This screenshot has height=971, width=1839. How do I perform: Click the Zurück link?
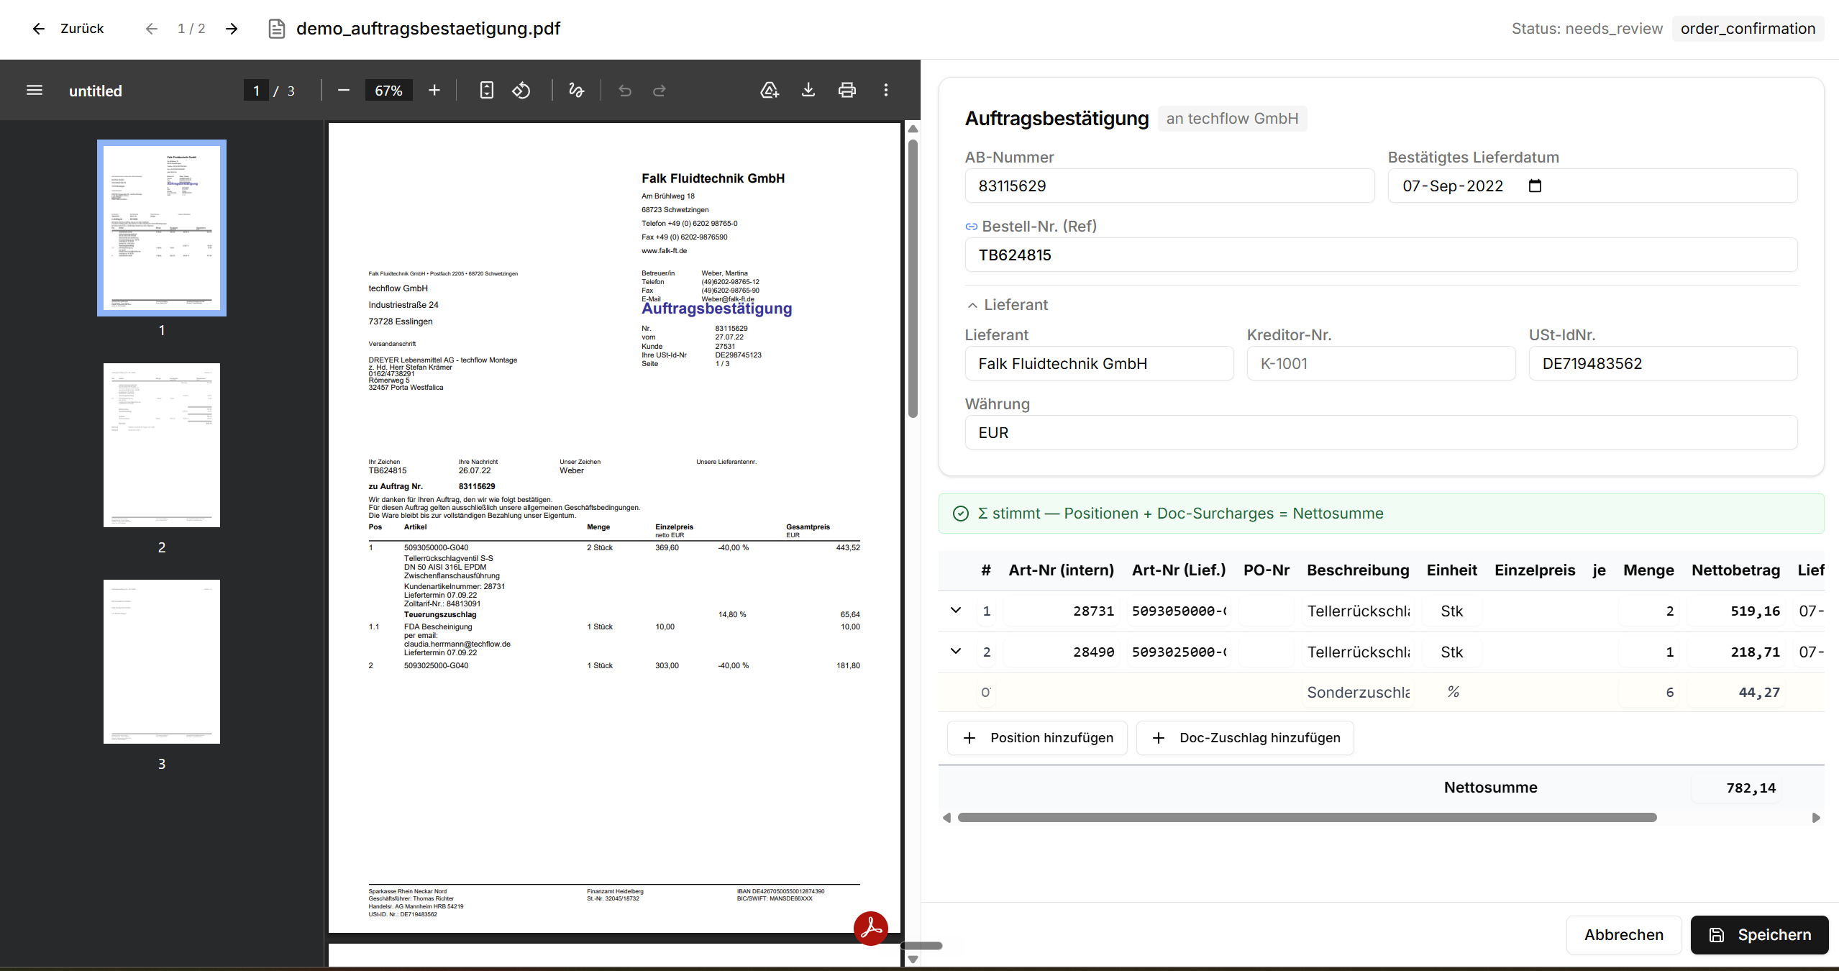(x=82, y=29)
